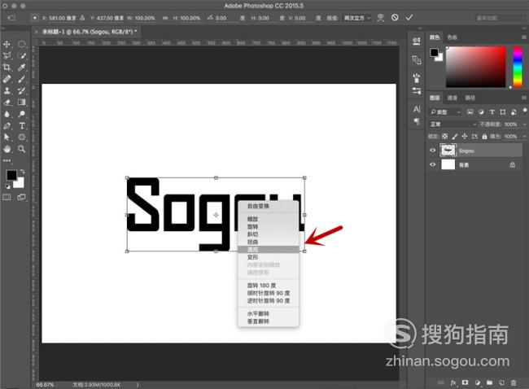
Task: Choose Warp in the context menu
Action: tap(269, 257)
